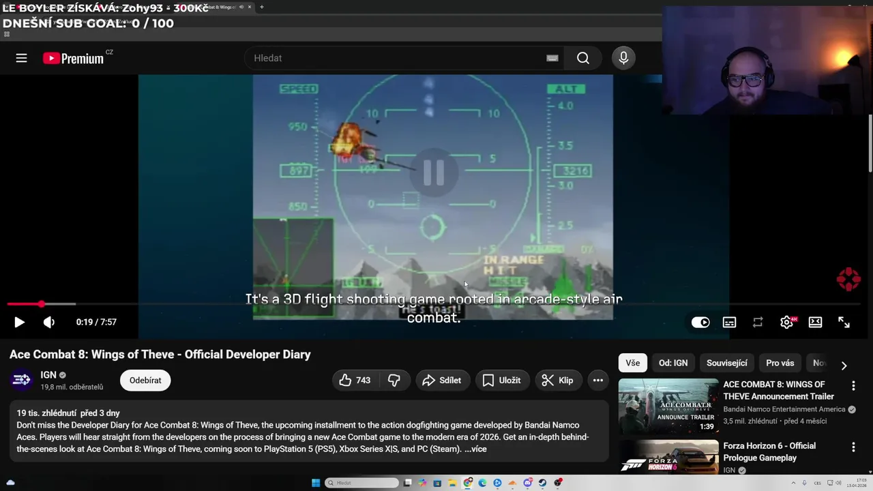873x491 pixels.
Task: Click the taskbar Hledat search box
Action: tap(361, 483)
